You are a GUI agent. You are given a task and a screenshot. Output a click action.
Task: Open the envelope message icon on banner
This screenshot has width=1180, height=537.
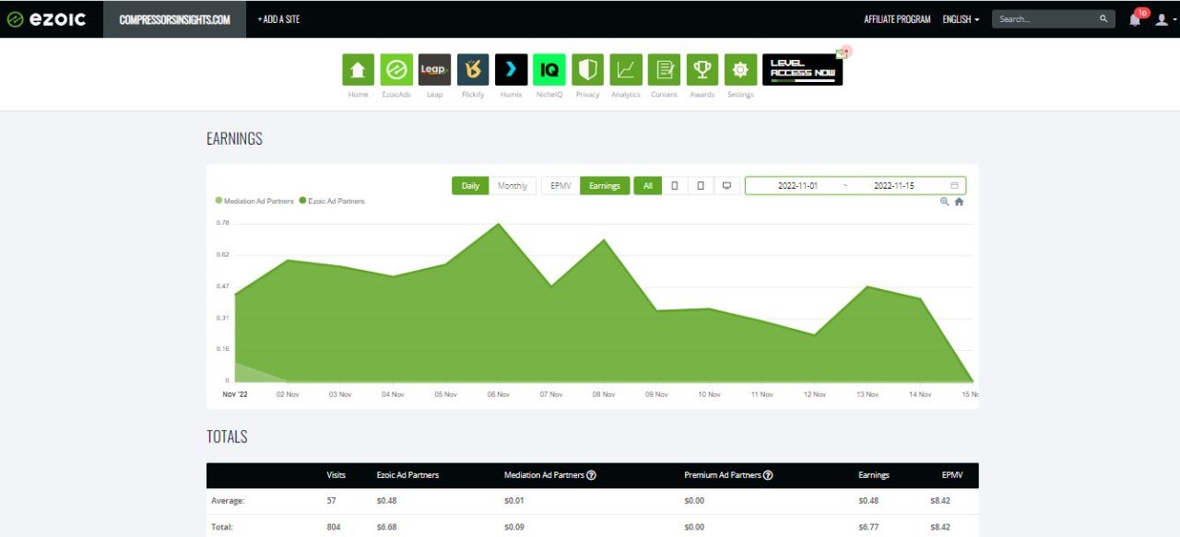point(842,53)
